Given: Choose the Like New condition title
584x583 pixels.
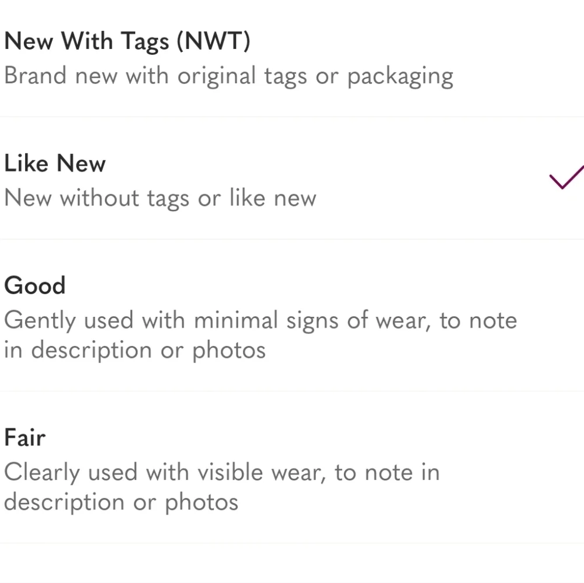Looking at the screenshot, I should tap(55, 163).
